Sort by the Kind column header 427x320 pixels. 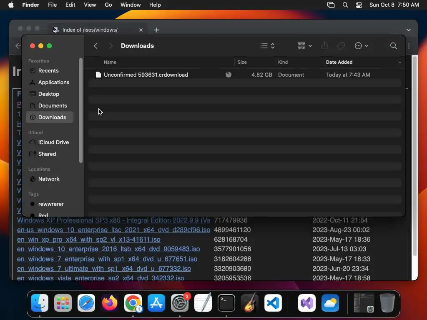click(x=283, y=62)
